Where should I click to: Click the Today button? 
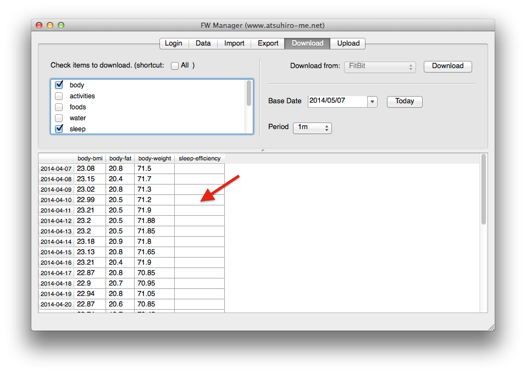(405, 101)
